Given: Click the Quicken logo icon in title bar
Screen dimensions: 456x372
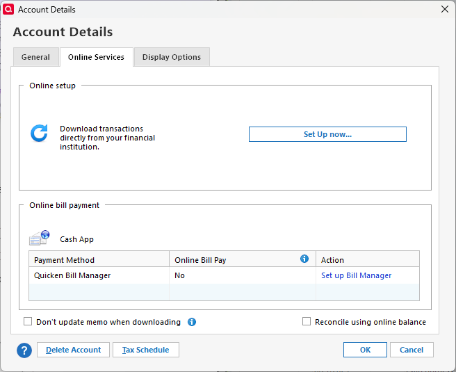Looking at the screenshot, I should pos(9,10).
